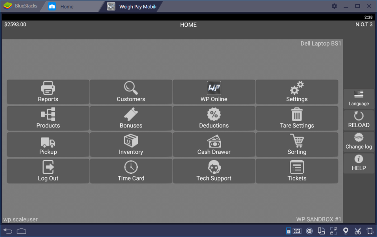Change Language via flag button

tap(359, 98)
